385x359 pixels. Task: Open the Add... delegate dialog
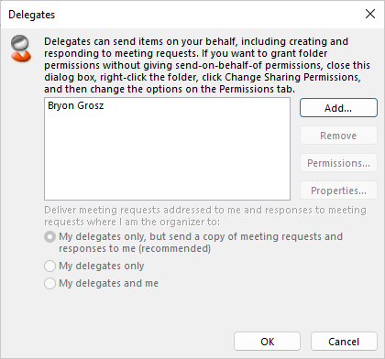point(338,108)
